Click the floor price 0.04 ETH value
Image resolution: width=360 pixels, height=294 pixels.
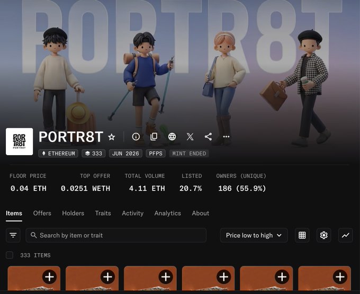[28, 189]
